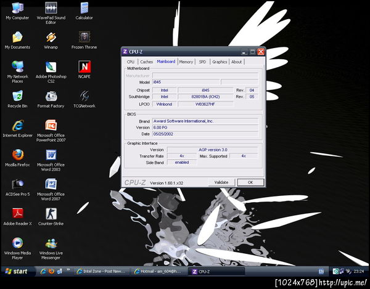Launch Internet Explorer desktop icon
The image size is (370, 289).
click(x=17, y=129)
